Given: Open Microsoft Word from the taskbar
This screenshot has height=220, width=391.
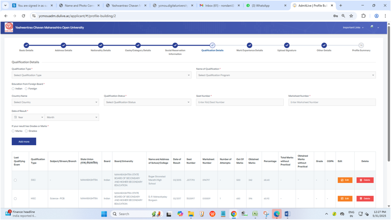Looking at the screenshot, I should coord(288,214).
